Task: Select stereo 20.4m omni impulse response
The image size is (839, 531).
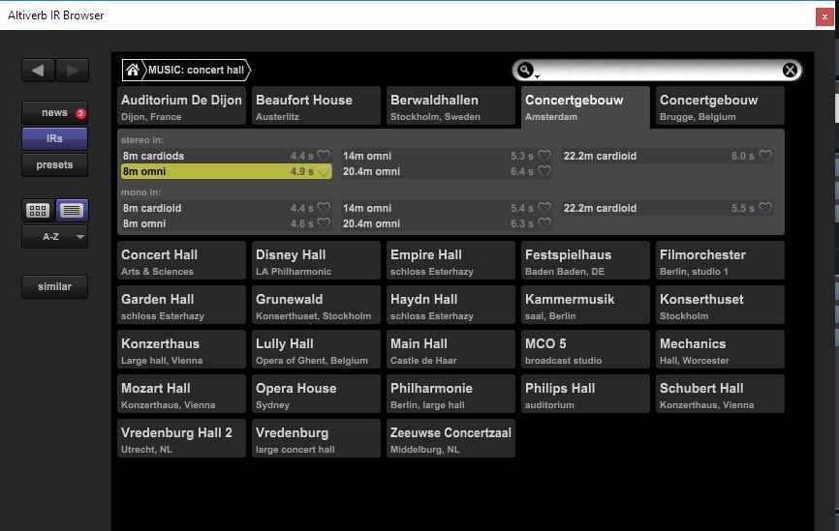Action: coord(447,171)
